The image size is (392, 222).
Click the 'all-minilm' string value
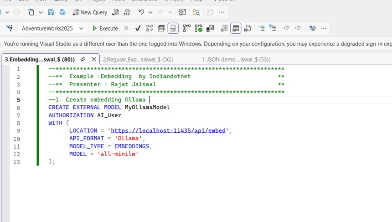[118, 154]
